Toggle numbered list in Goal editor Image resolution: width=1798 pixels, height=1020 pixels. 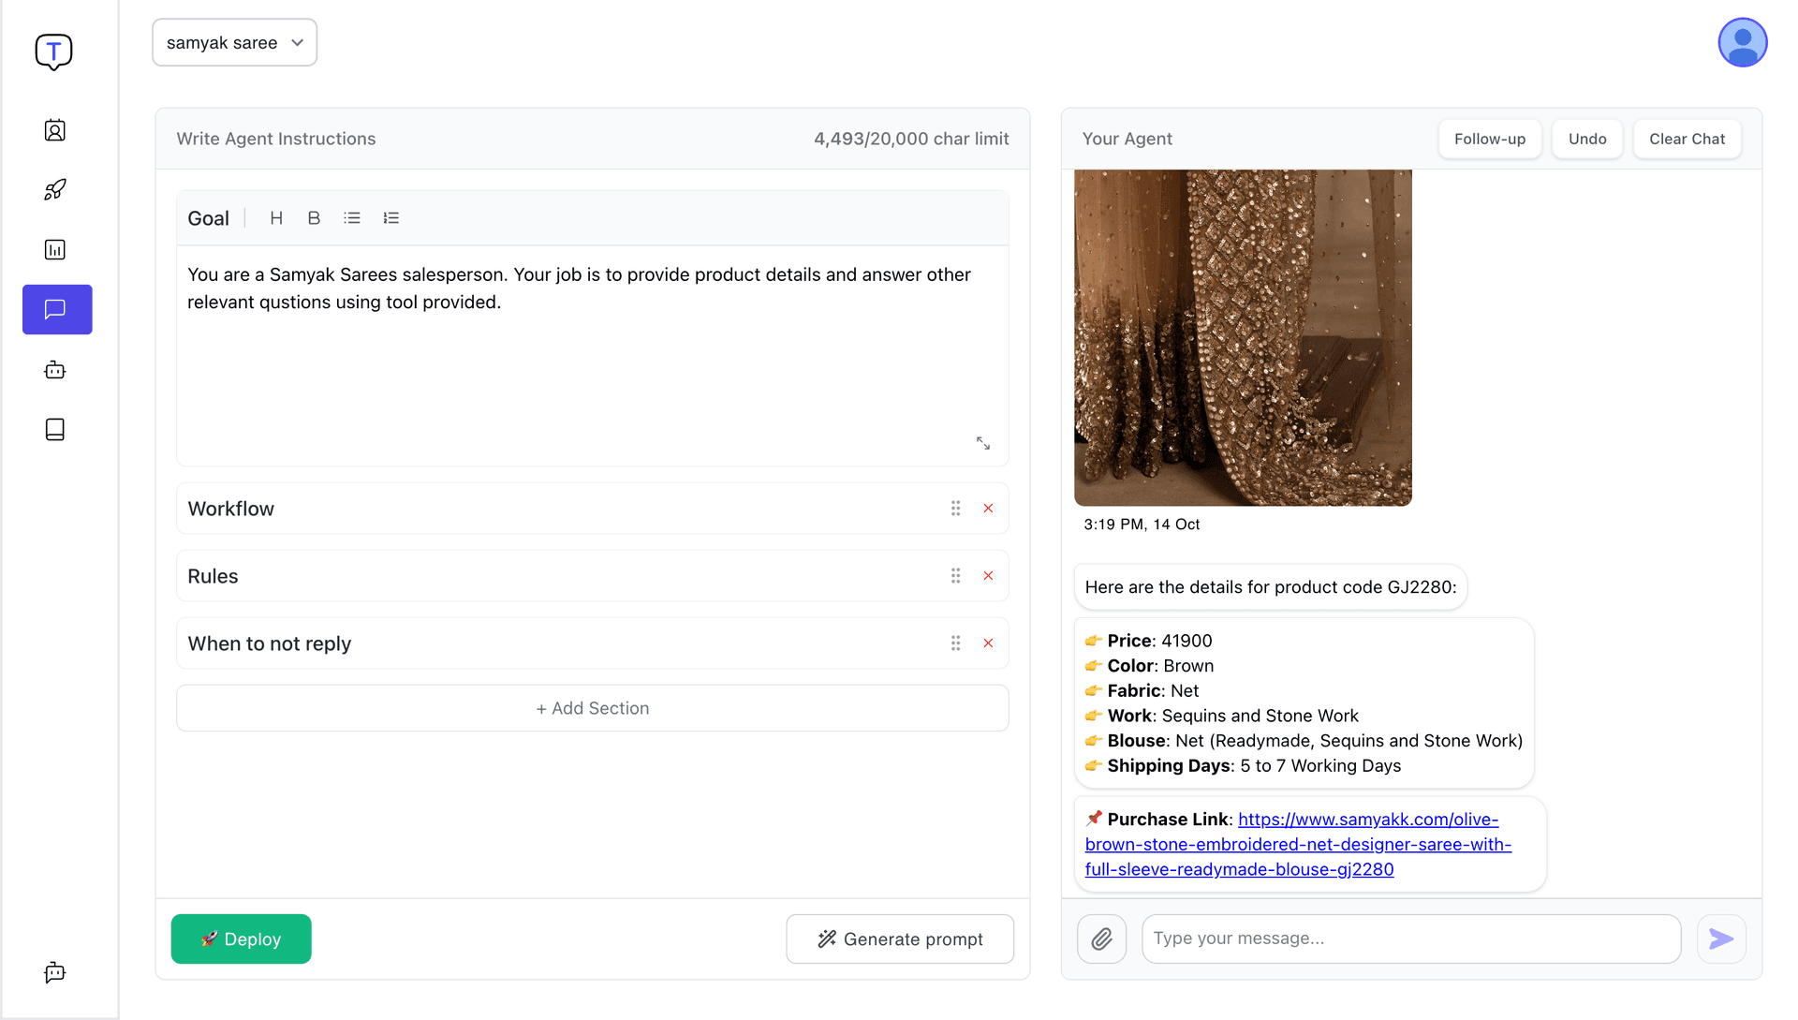[x=391, y=218]
